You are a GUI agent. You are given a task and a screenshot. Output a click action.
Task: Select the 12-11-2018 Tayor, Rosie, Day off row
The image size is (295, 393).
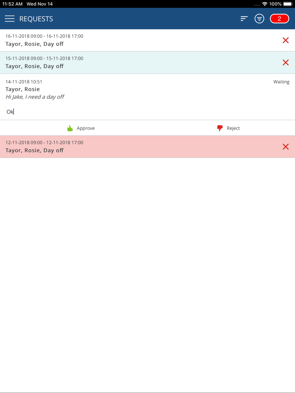(147, 147)
